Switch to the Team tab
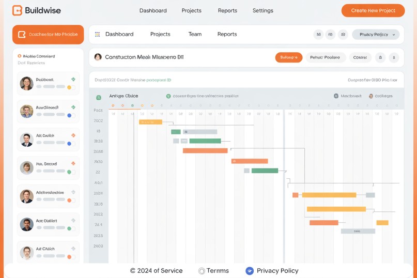The height and width of the screenshot is (278, 417). 195,34
